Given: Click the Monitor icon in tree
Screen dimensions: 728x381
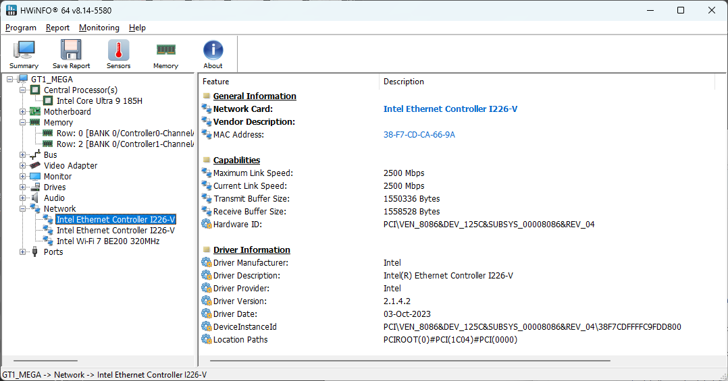Looking at the screenshot, I should (35, 176).
